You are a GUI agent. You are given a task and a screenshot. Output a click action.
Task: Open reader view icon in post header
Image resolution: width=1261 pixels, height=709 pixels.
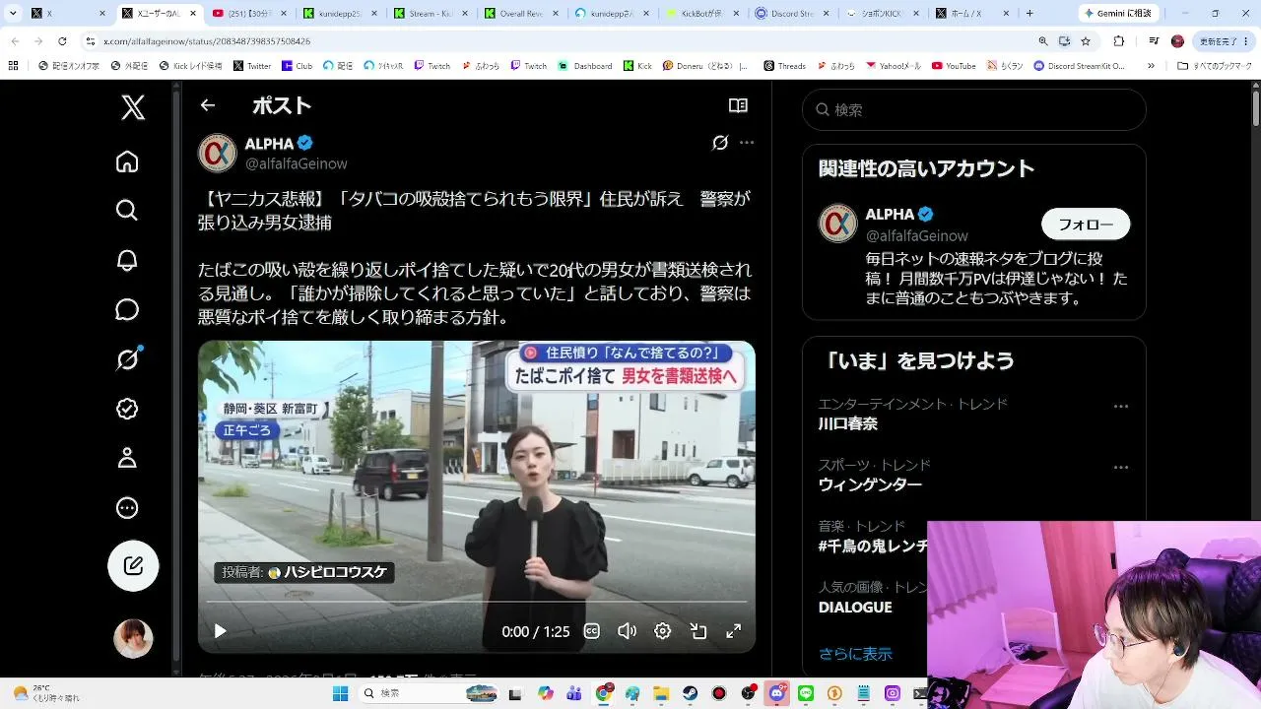point(738,105)
